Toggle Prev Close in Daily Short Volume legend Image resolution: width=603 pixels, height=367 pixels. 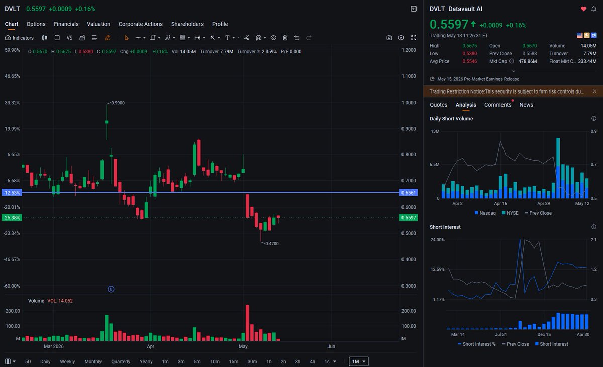(538, 213)
